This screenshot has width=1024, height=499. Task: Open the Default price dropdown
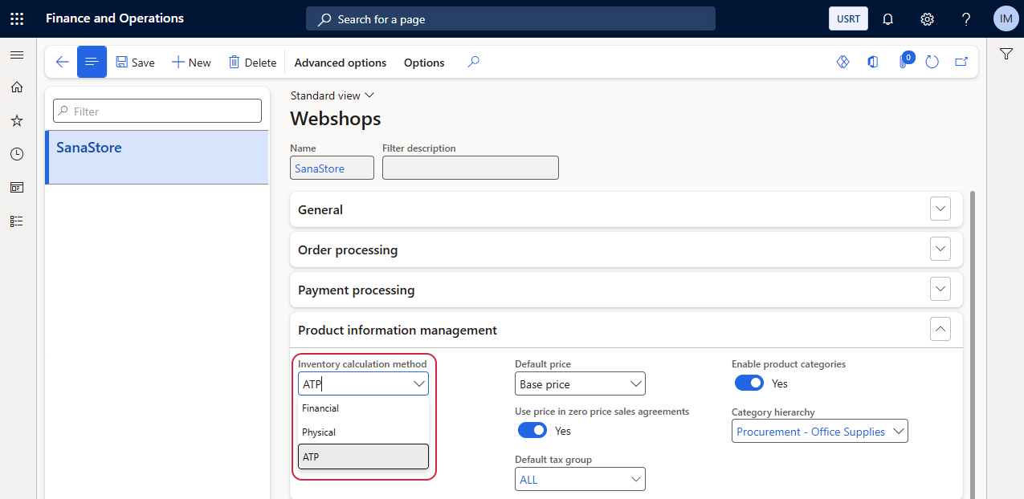(x=580, y=384)
